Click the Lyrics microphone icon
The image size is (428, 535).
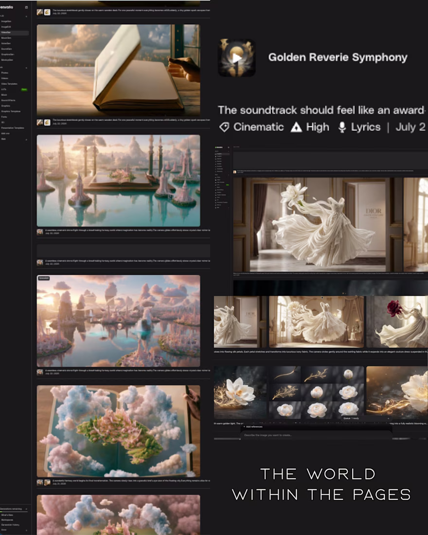pos(342,127)
